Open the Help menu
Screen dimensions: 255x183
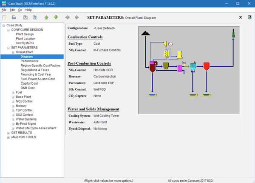[28, 10]
